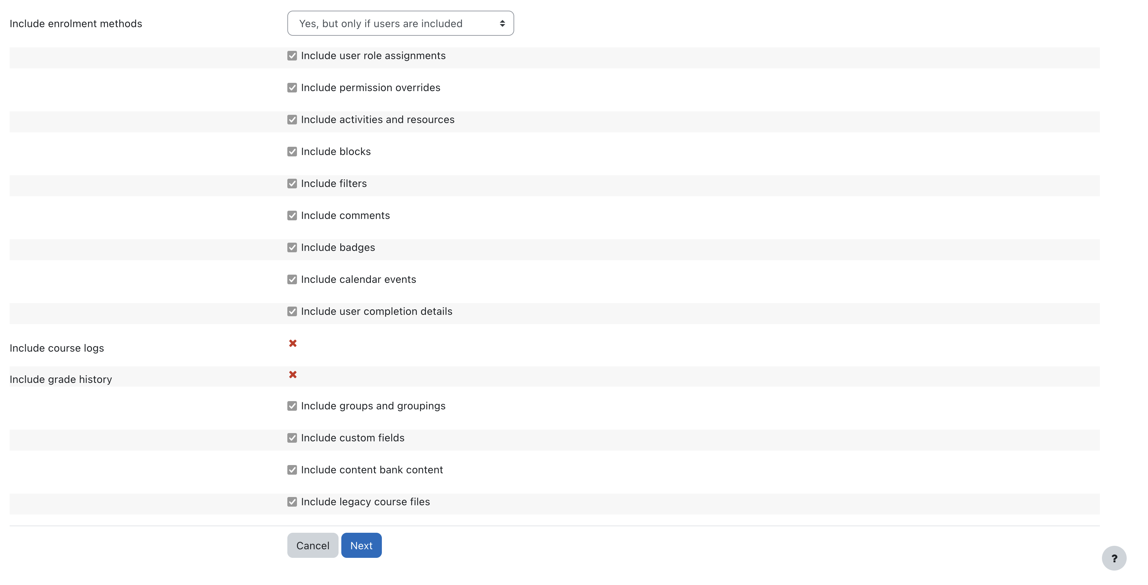
Task: Open the help question mark button
Action: pyautogui.click(x=1114, y=558)
